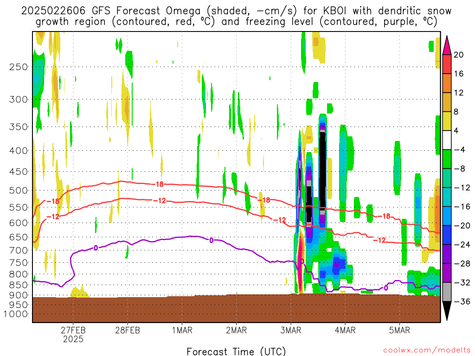Click the purple 0 contour label near 2MAR
Viewport: 475px width, 356px height.
click(x=211, y=241)
